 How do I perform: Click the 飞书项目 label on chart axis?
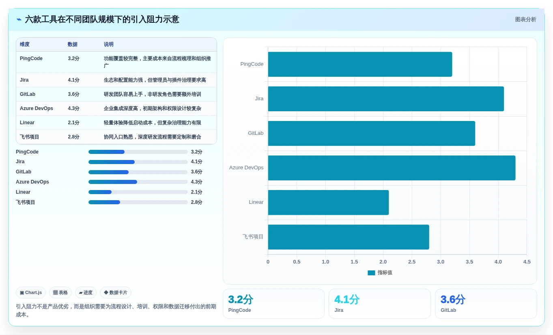[253, 237]
